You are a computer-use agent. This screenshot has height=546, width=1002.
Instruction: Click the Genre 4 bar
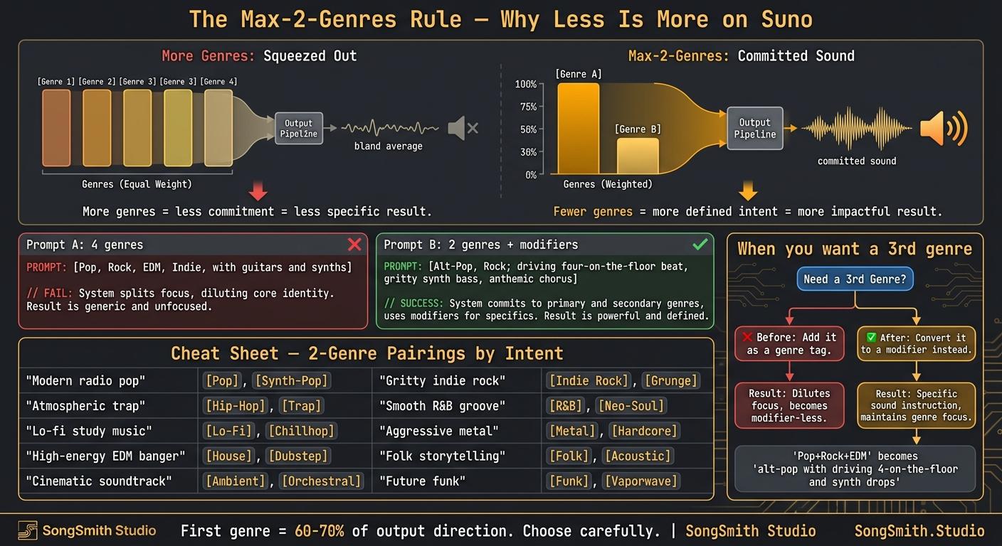point(218,127)
